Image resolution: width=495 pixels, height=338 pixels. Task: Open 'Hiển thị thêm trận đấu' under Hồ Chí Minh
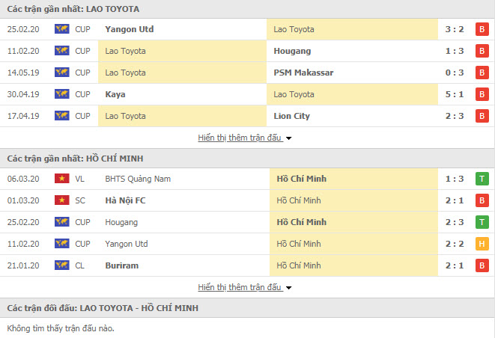click(240, 287)
